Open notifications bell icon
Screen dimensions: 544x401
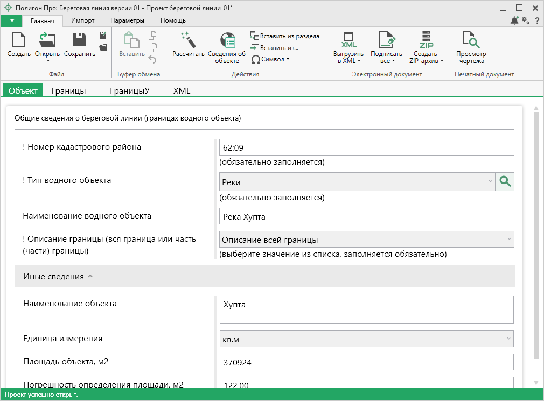pos(514,20)
